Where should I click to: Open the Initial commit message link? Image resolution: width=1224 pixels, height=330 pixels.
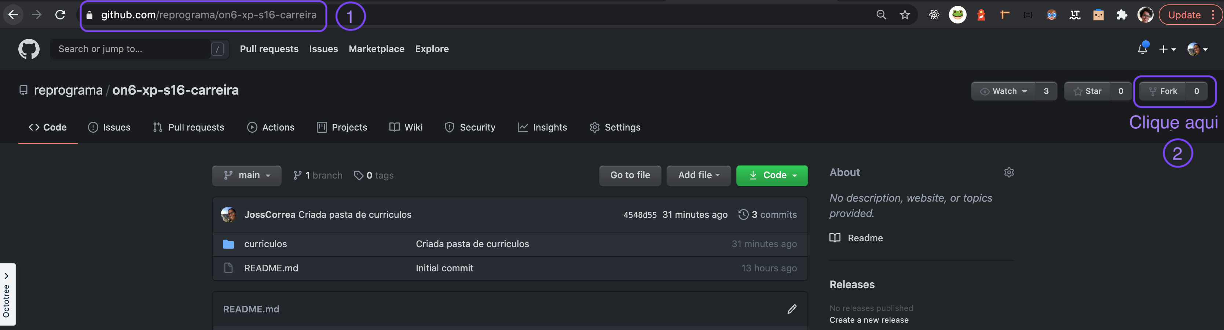[444, 268]
